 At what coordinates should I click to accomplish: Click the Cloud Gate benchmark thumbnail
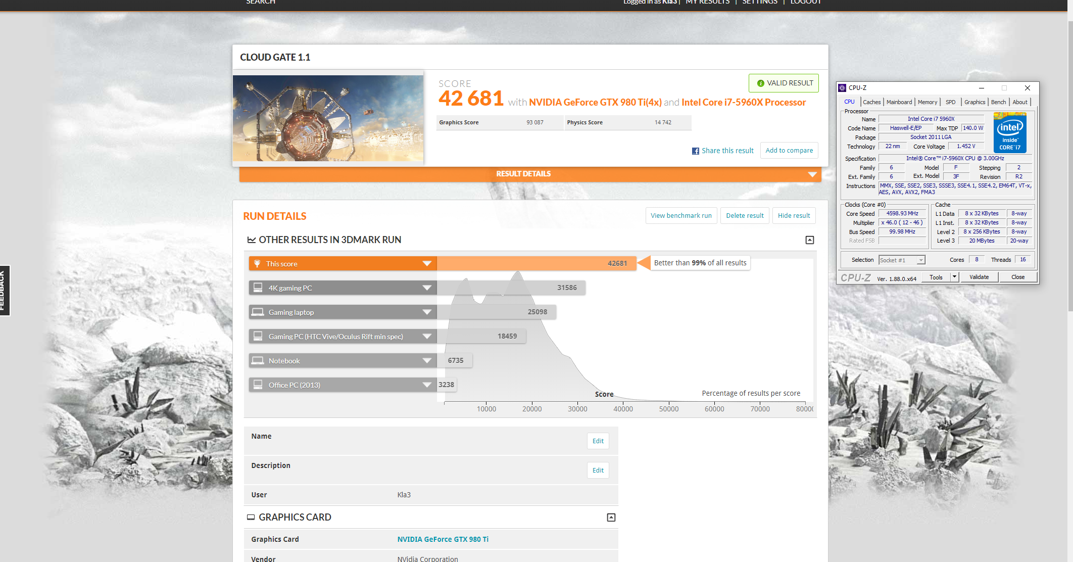[328, 118]
